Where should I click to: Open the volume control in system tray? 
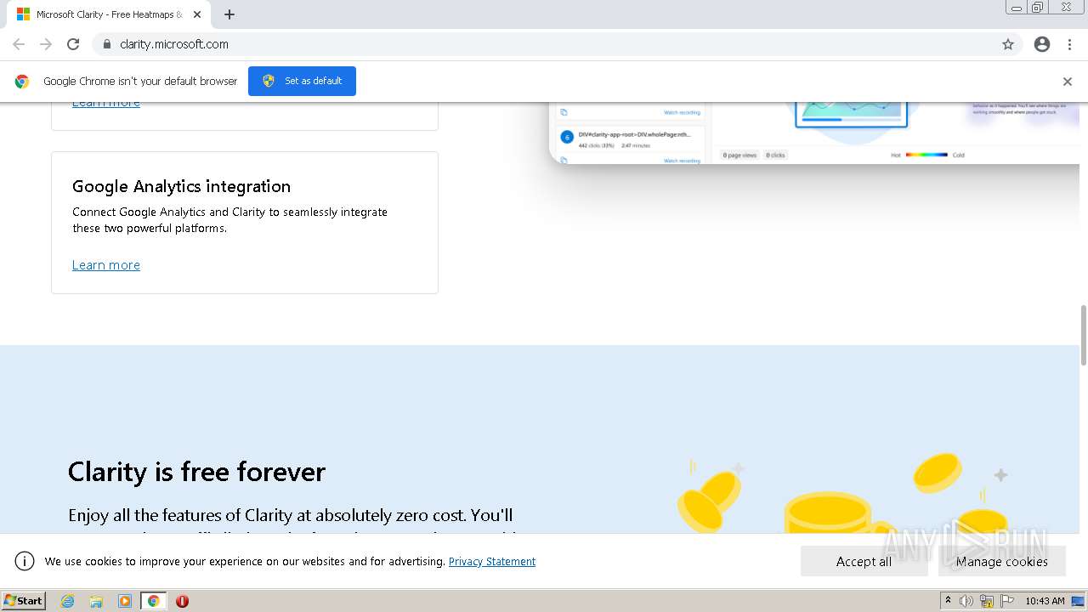[x=966, y=601]
